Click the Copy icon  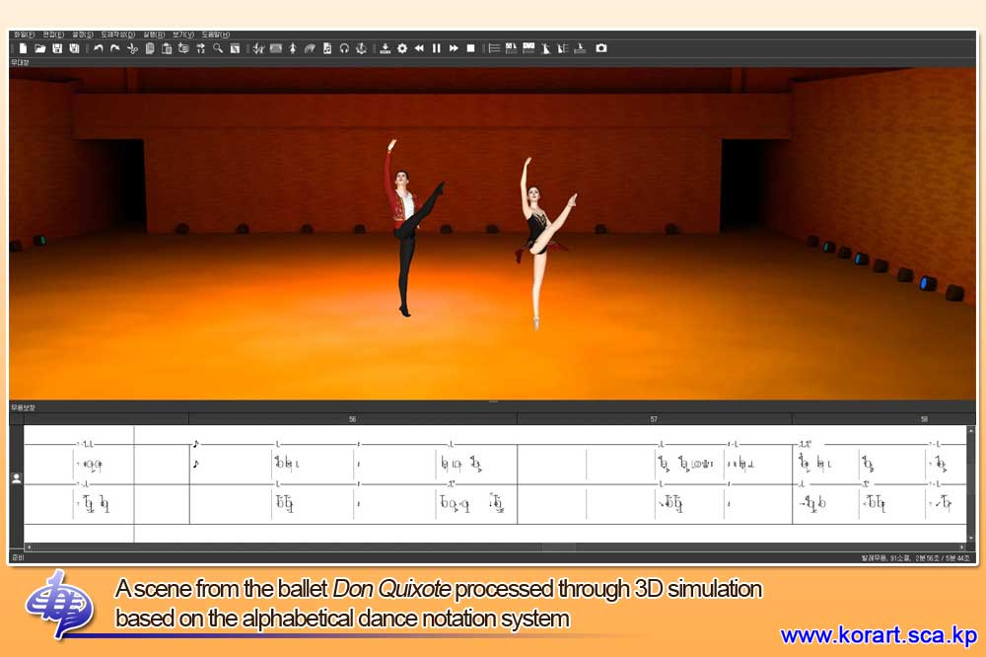coord(150,48)
